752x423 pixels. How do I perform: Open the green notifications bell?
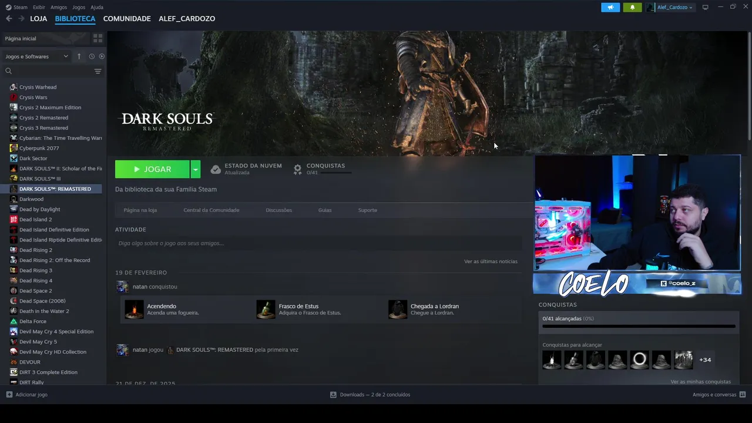click(x=632, y=7)
